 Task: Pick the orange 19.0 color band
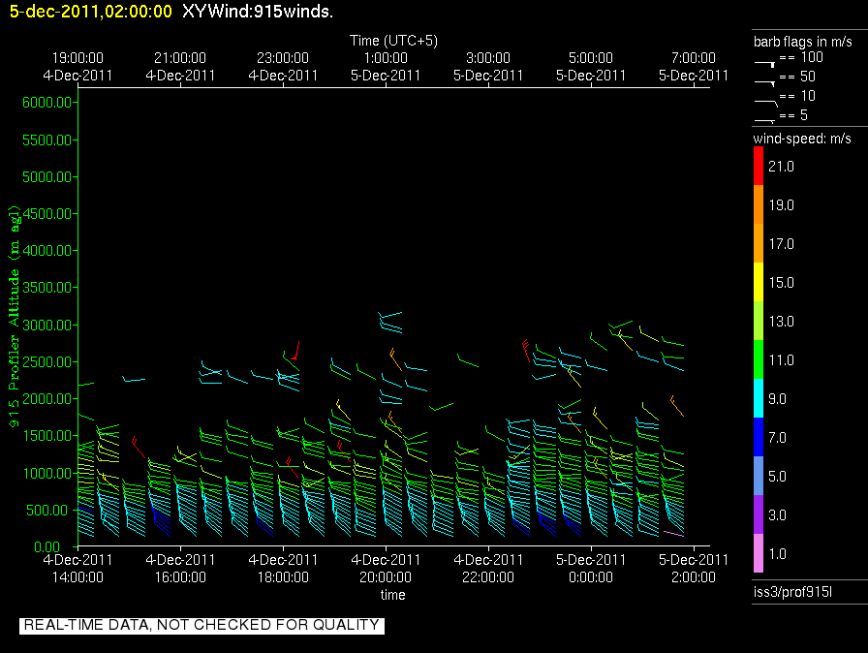[x=759, y=205]
